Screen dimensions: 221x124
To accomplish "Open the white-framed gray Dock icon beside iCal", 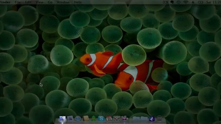I will point(117,118).
